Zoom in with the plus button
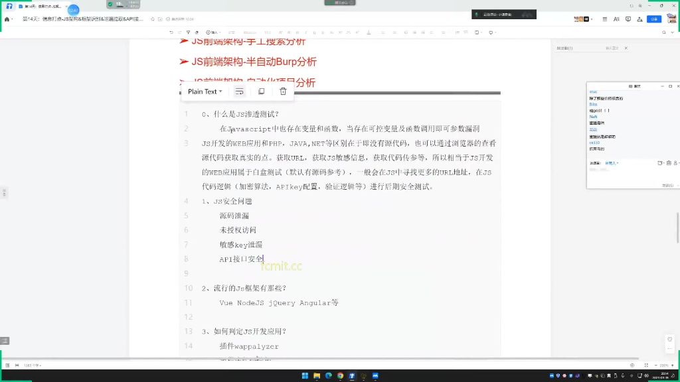Screen dimensions: 680x382 coord(673,365)
